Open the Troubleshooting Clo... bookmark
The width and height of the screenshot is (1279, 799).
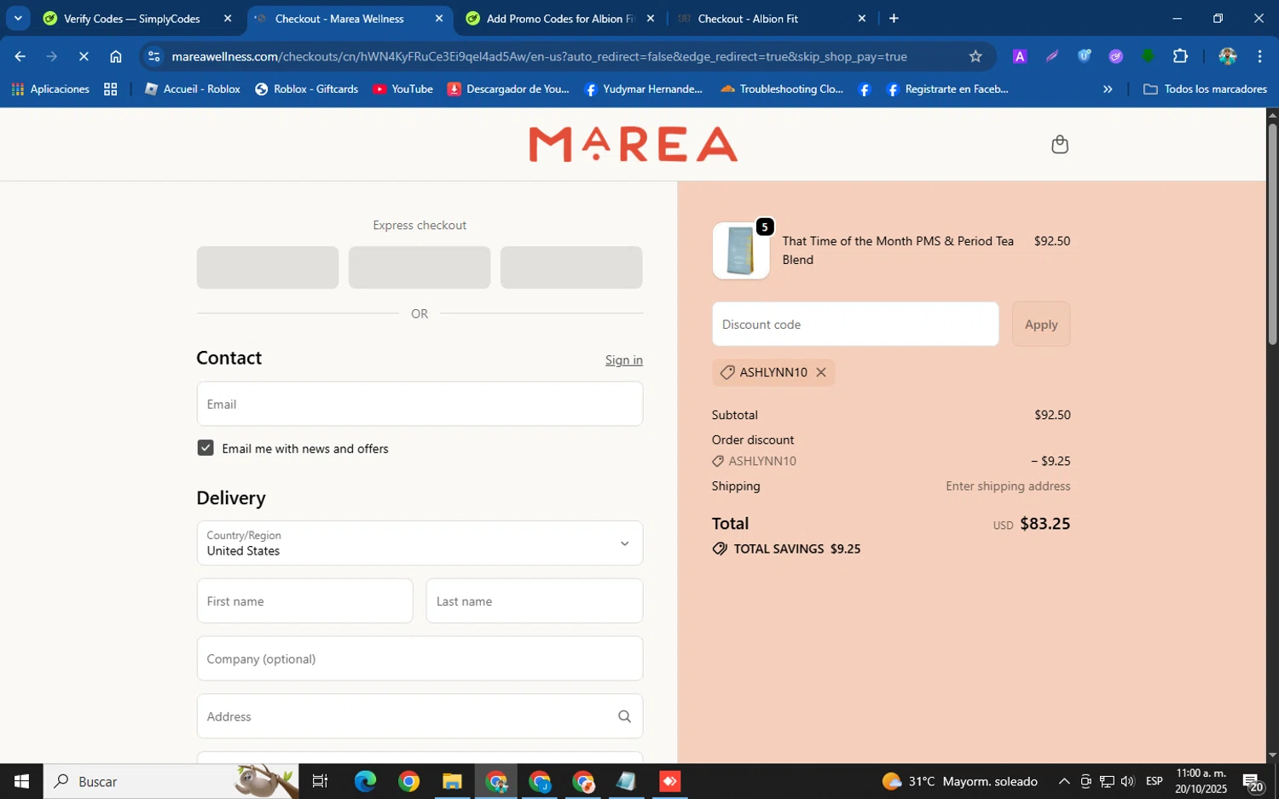tap(782, 89)
